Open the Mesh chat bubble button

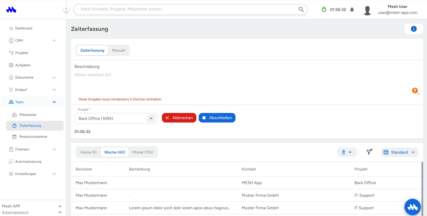(x=413, y=207)
